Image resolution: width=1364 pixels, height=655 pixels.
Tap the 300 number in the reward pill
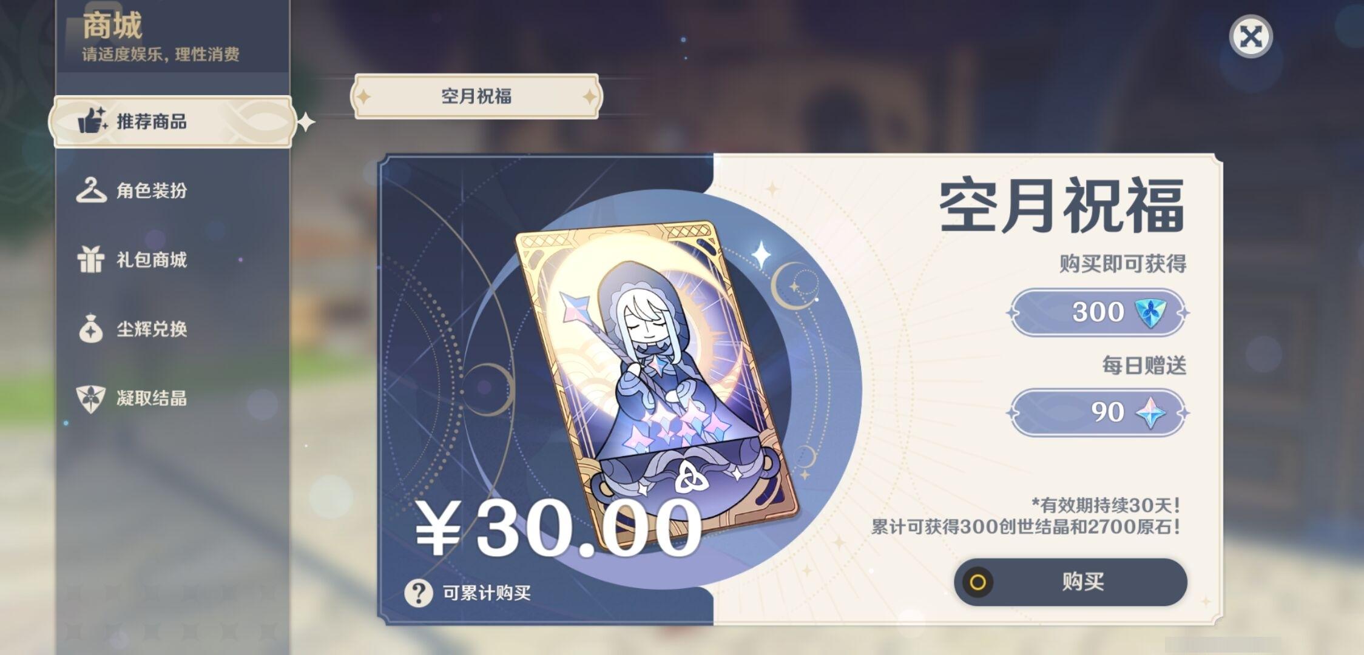click(x=1098, y=312)
